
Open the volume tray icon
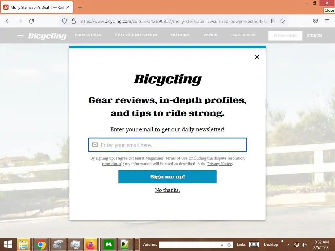pos(304,244)
